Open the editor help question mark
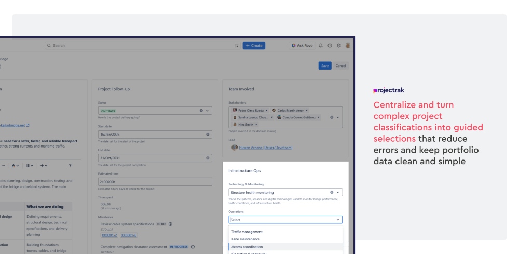Viewport: 519px width, 254px height. point(70,166)
